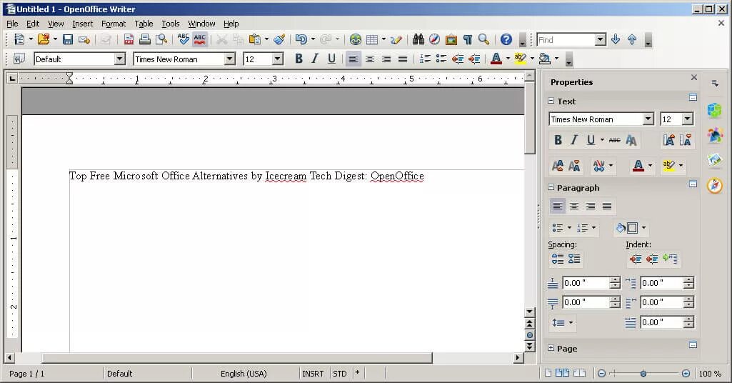The width and height of the screenshot is (732, 383).
Task: Click Page 1 / 1 in status bar
Action: [x=26, y=374]
